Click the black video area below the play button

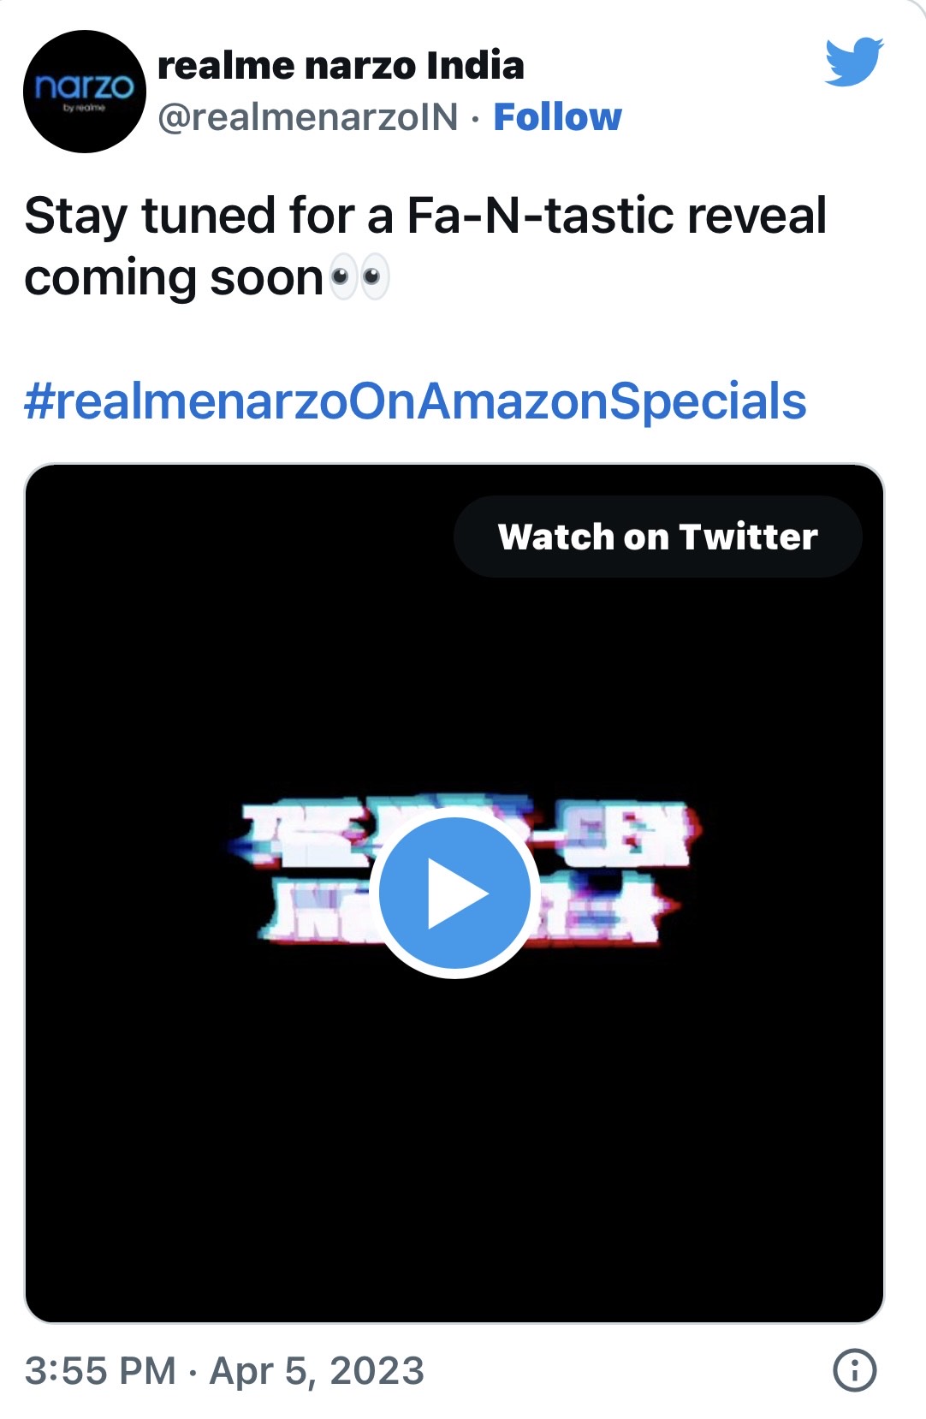tap(454, 1147)
